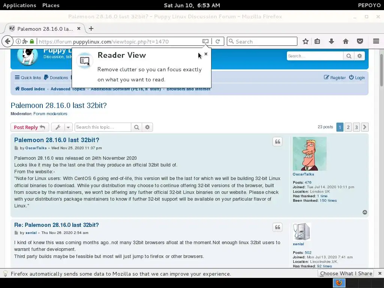Viewport: 384px width, 288px height.
Task: Close the Mozilla data notification bar
Action: [x=379, y=273]
